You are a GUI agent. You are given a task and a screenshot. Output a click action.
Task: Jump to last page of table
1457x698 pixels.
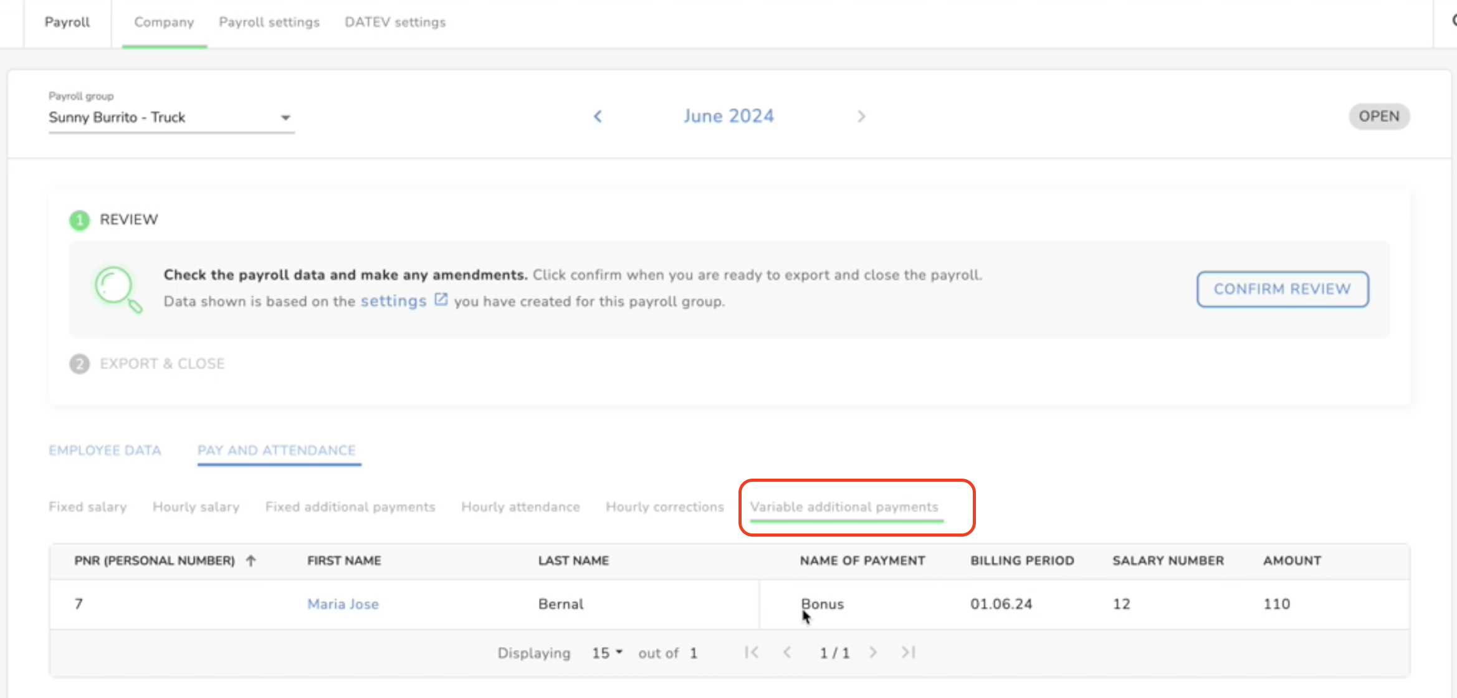pyautogui.click(x=908, y=653)
